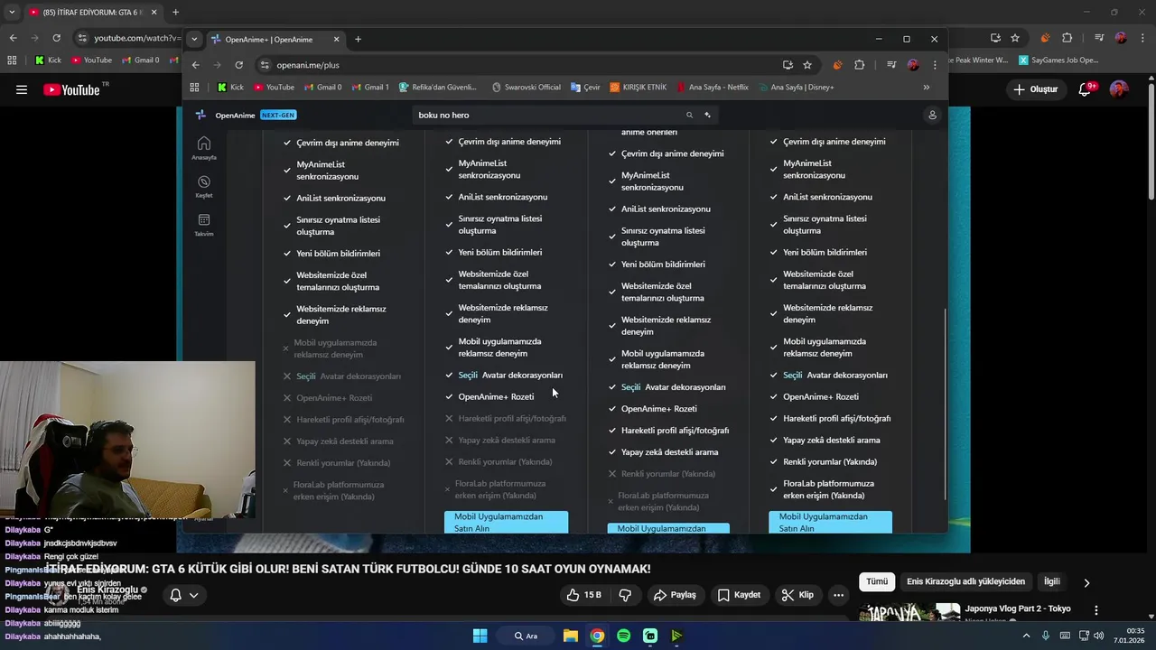Open the Japonya Vlog Part 2 thumbnail

pyautogui.click(x=909, y=614)
